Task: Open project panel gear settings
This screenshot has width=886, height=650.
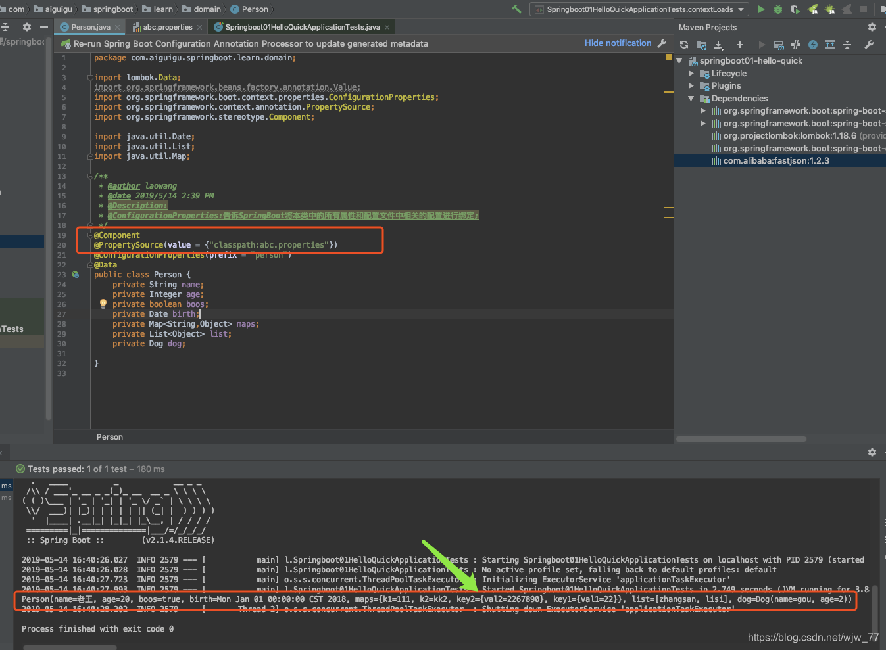Action: [27, 27]
